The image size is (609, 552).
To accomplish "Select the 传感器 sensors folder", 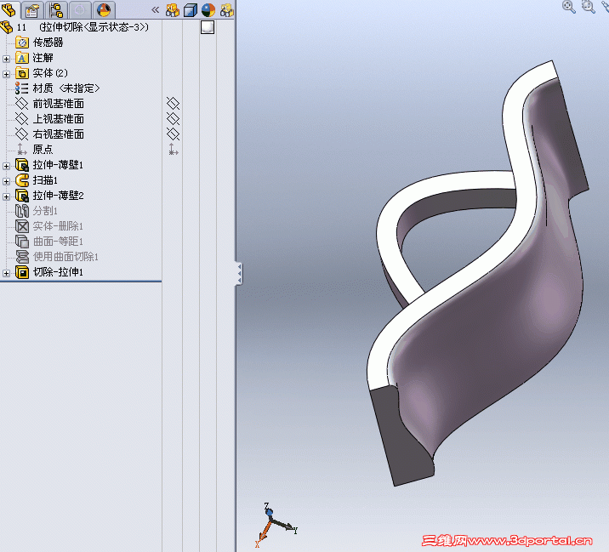I will [x=39, y=43].
